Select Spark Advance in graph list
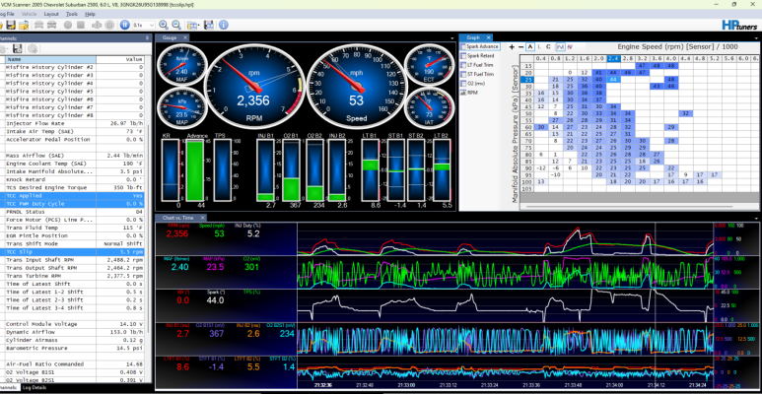The height and width of the screenshot is (394, 762). tap(479, 46)
